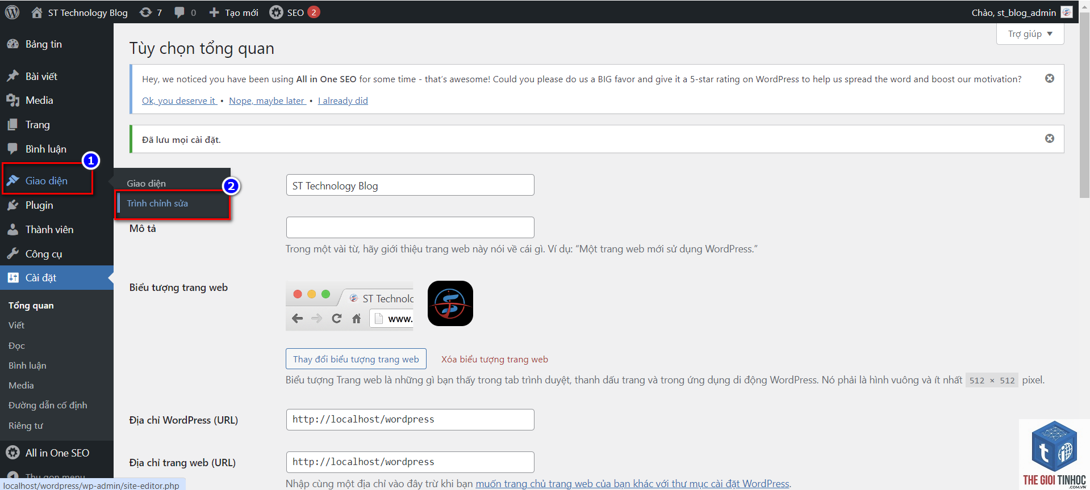Open the SEO gear icon in admin bar
The width and height of the screenshot is (1090, 490).
(x=276, y=12)
